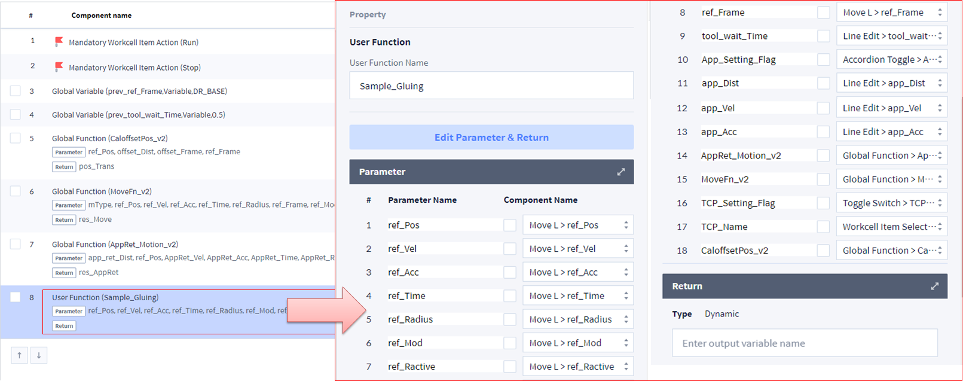Click the User Function Name text field
This screenshot has width=963, height=381.
(x=491, y=86)
